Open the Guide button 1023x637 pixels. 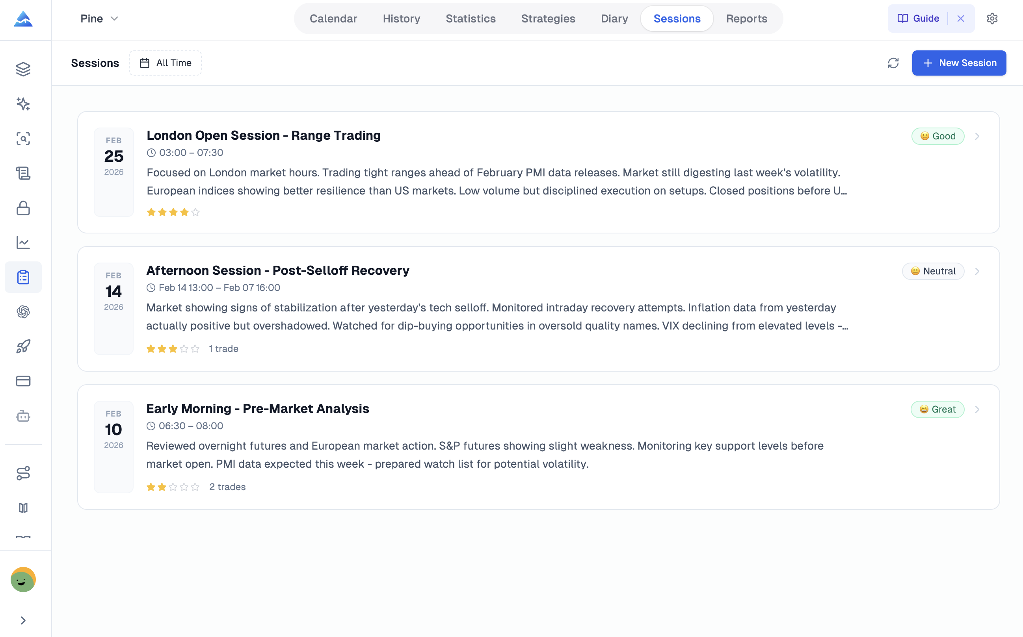(919, 19)
